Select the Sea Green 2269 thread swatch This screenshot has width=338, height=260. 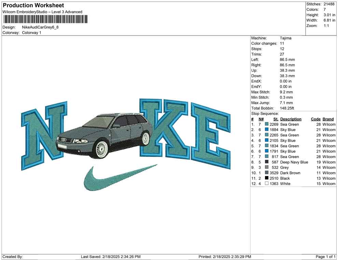[x=266, y=124]
